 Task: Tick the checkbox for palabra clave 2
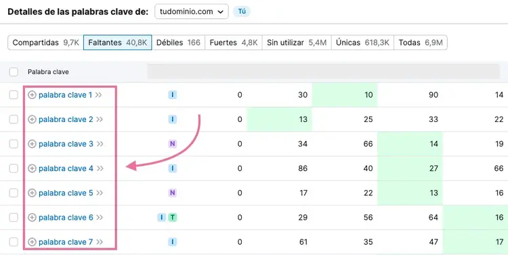pyautogui.click(x=14, y=119)
